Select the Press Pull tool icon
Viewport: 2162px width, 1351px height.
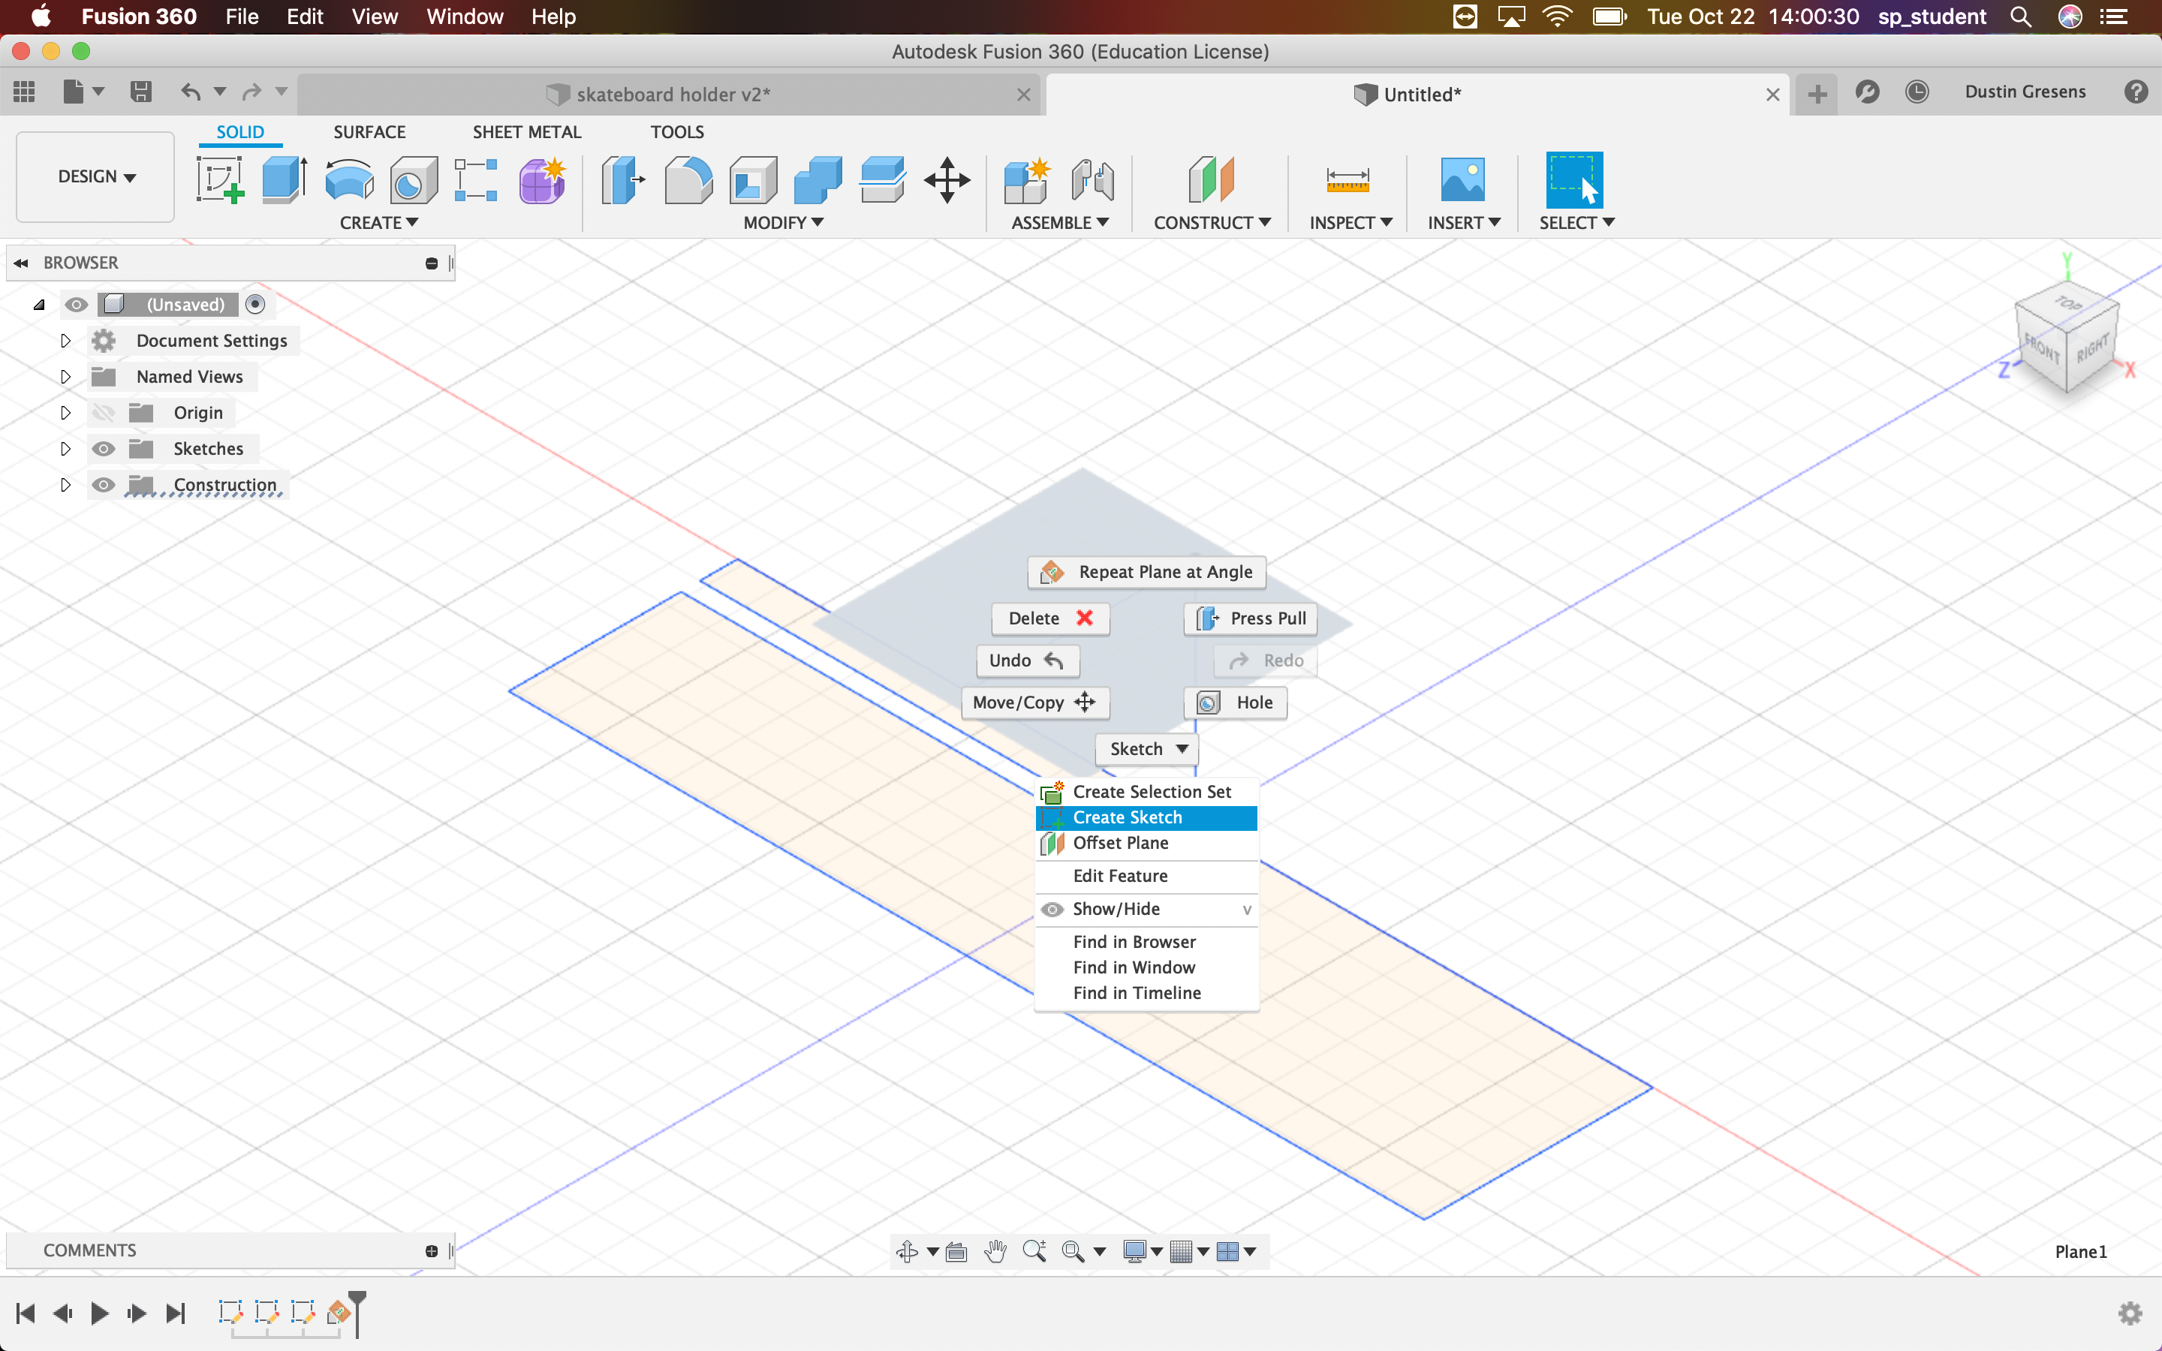[1208, 618]
